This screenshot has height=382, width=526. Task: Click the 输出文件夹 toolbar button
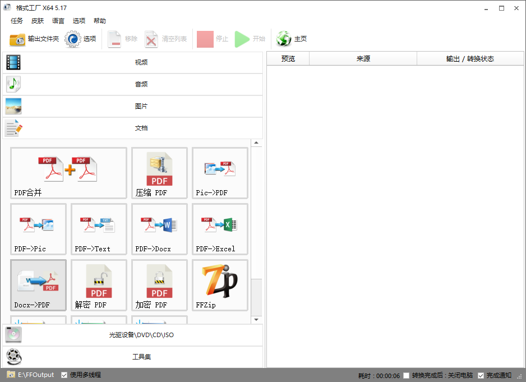click(x=34, y=39)
